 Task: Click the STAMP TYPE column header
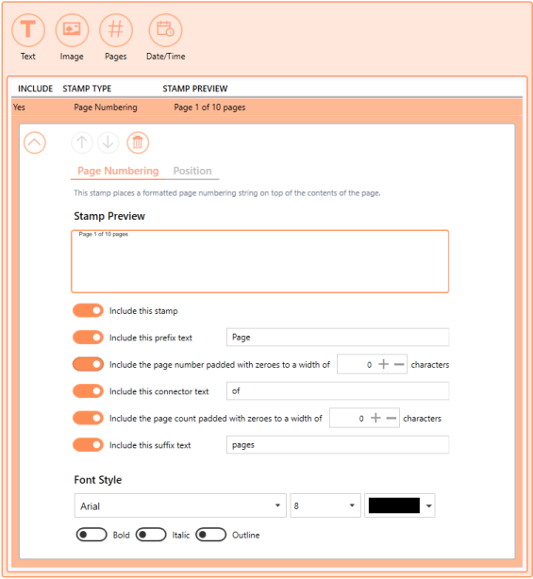[87, 89]
